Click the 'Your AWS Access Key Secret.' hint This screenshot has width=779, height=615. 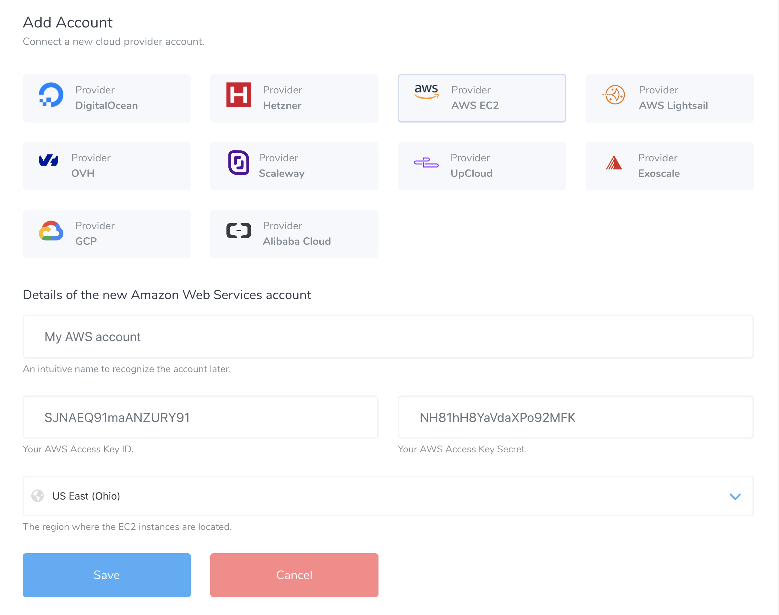coord(462,449)
